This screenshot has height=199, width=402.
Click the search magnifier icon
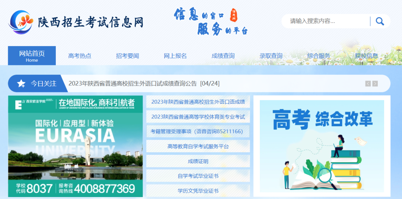point(380,21)
